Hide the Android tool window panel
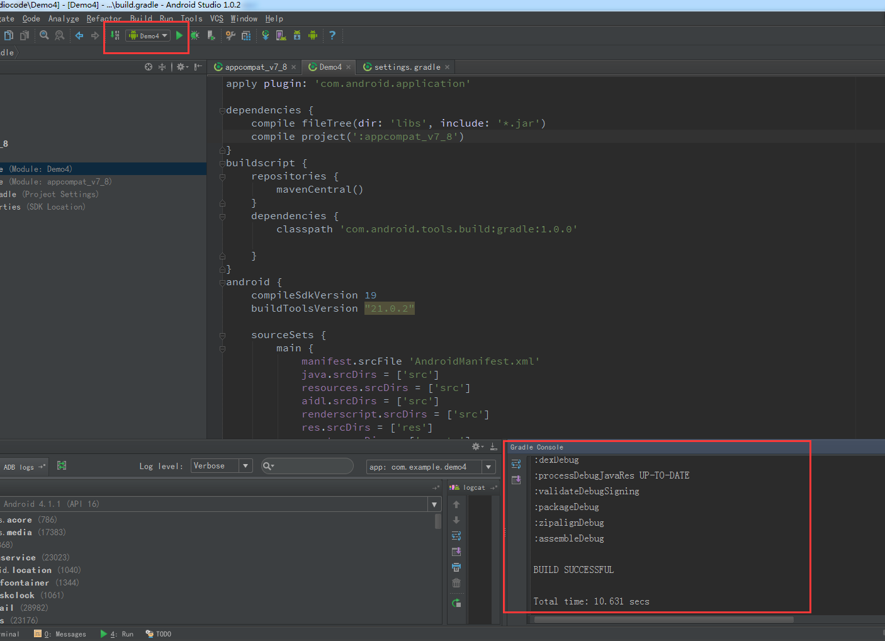The width and height of the screenshot is (885, 641). 493,446
